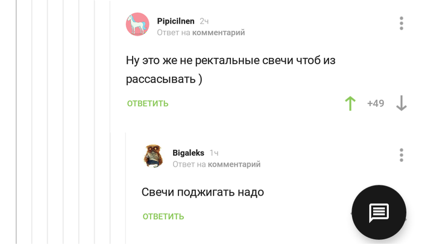Image resolution: width=422 pixels, height=244 pixels.
Task: Tap the floating black comment button
Action: tap(379, 212)
